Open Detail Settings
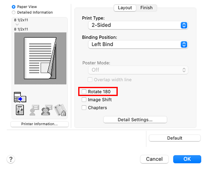The width and height of the screenshot is (208, 170). [135, 120]
